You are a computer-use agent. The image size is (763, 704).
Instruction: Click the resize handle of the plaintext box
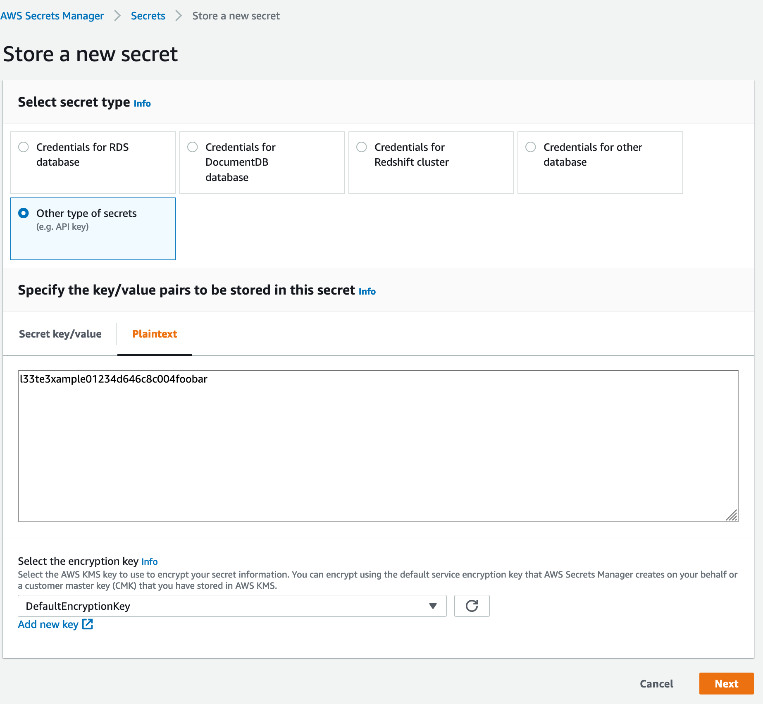pos(731,515)
